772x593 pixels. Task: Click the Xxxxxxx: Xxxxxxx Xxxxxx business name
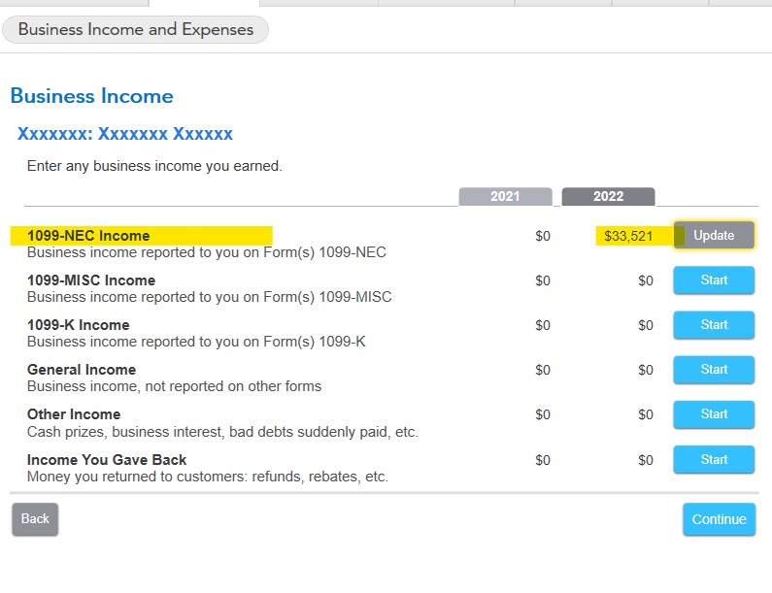124,134
